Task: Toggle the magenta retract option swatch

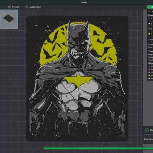Action: 149,69
